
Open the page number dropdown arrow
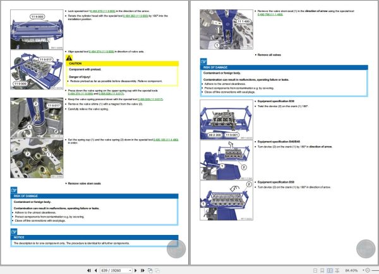click(x=130, y=271)
